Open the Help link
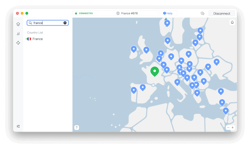This screenshot has width=250, height=149. (168, 13)
